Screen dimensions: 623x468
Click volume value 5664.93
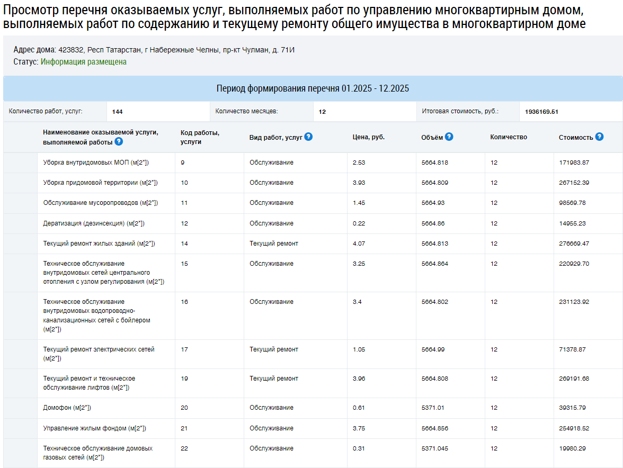click(x=433, y=203)
